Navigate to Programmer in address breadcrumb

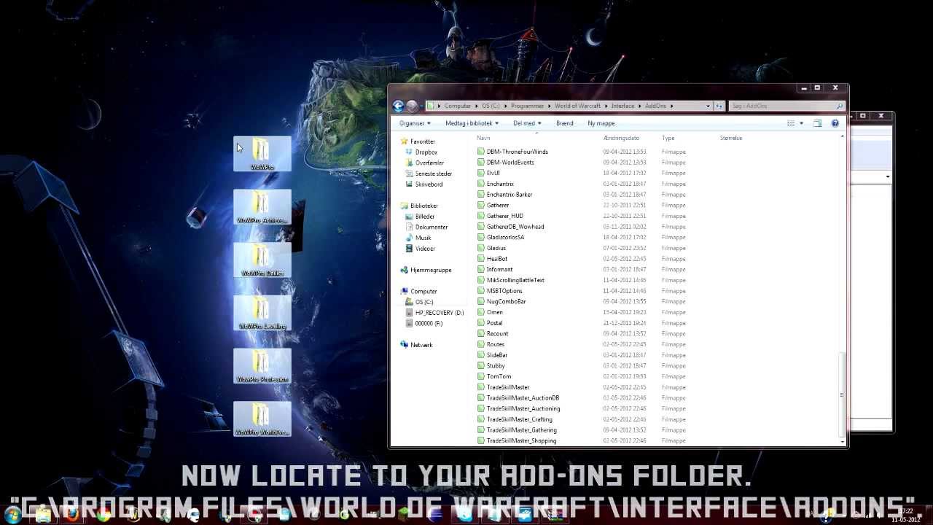tap(527, 106)
